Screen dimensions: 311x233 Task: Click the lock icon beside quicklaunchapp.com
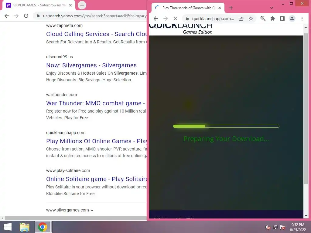187,19
